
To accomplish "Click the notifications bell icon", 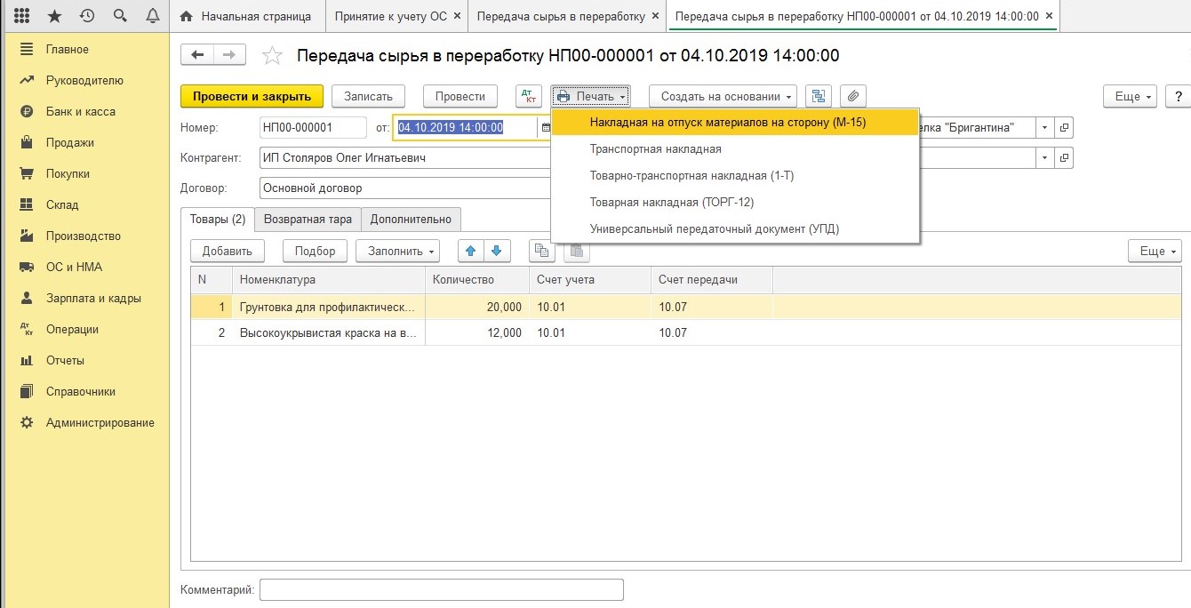I will pyautogui.click(x=152, y=16).
